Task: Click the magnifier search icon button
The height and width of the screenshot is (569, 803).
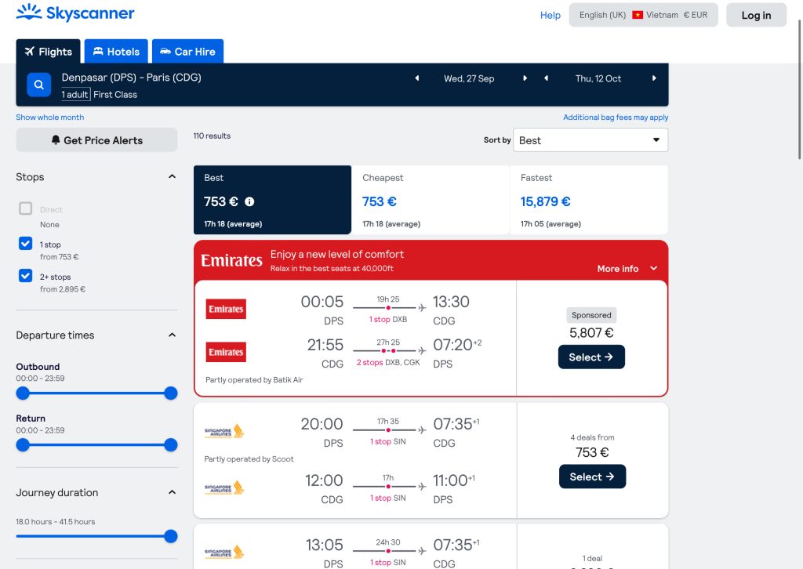Action: click(x=39, y=85)
